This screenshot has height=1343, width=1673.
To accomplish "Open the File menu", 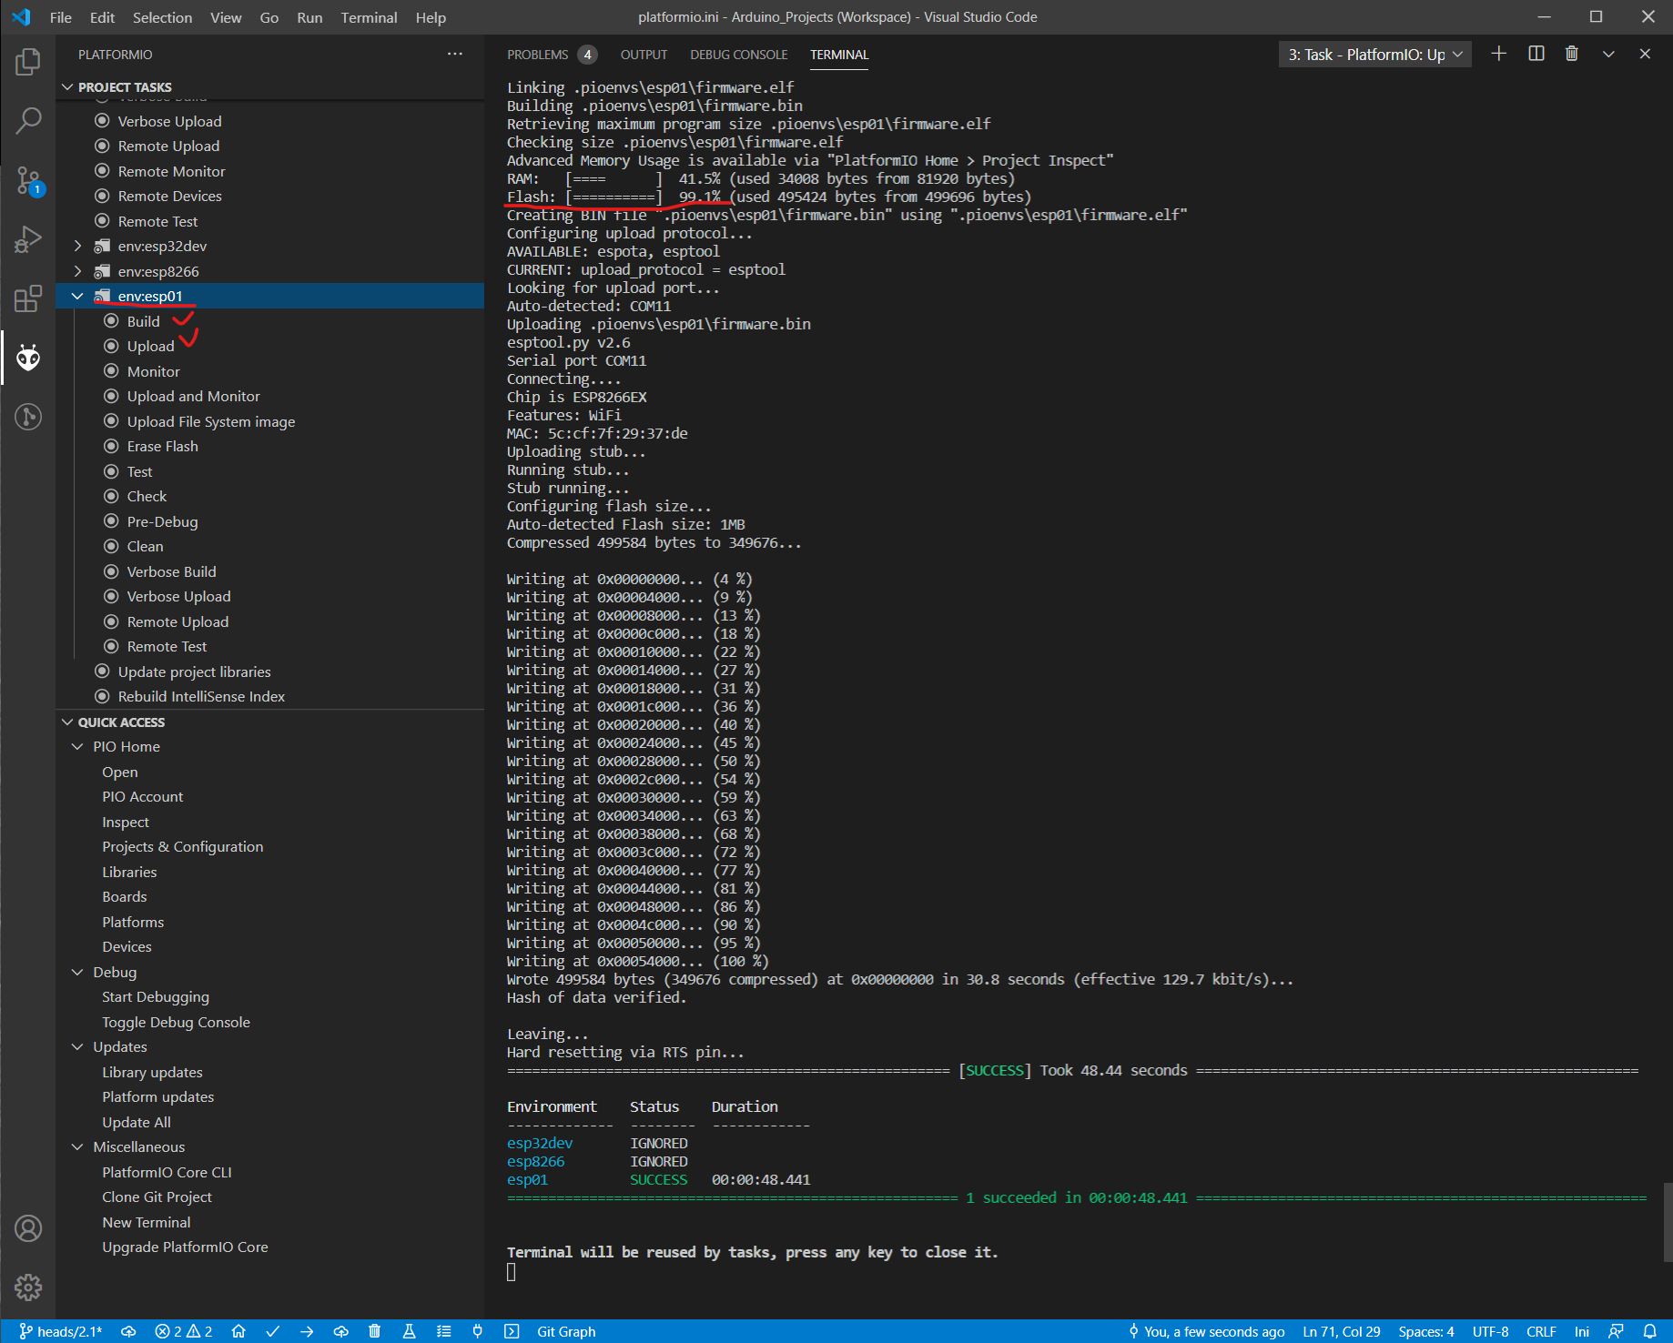I will pyautogui.click(x=61, y=17).
